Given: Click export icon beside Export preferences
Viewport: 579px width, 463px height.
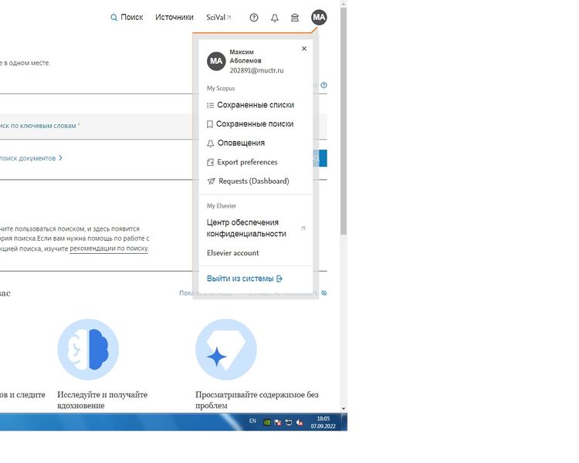Looking at the screenshot, I should point(211,162).
